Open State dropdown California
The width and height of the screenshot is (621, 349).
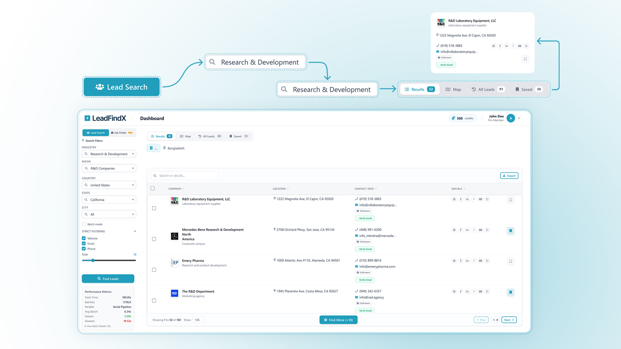point(109,200)
